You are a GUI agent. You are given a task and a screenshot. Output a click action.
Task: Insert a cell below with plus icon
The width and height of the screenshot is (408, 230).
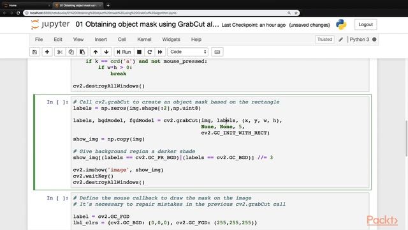pos(47,52)
